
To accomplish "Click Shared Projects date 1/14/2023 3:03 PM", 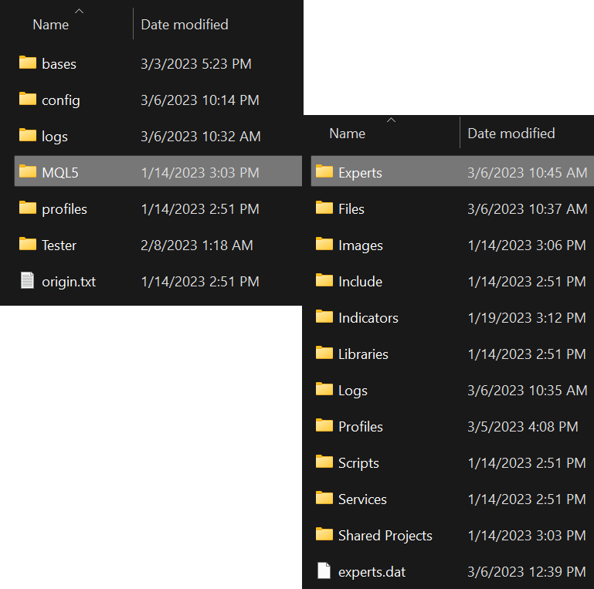I will tap(527, 536).
